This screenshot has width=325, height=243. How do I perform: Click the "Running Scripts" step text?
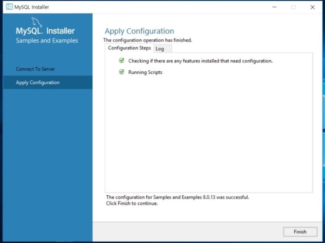145,72
